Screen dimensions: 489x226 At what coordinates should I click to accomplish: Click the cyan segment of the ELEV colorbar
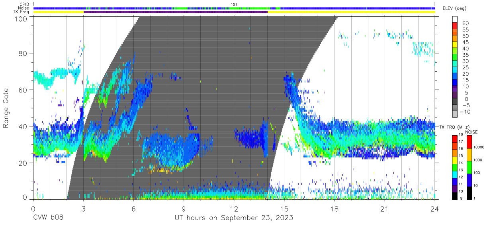click(454, 69)
